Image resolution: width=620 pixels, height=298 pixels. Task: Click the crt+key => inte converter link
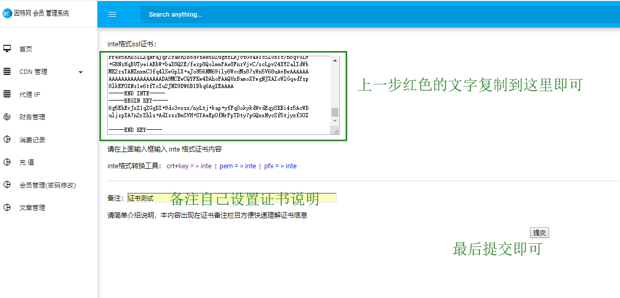pyautogui.click(x=189, y=166)
